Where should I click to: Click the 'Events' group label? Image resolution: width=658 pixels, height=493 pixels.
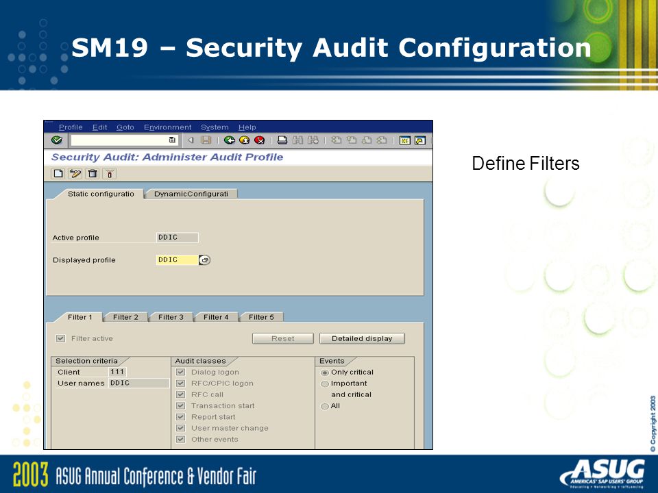point(332,361)
